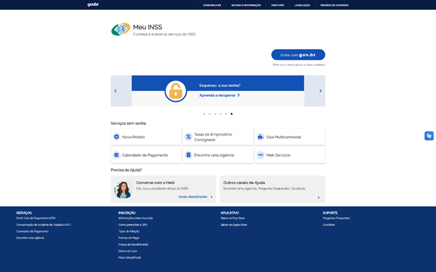Click the calendar icon for Calendário de Pagamento
The image size is (436, 272).
pos(116,155)
